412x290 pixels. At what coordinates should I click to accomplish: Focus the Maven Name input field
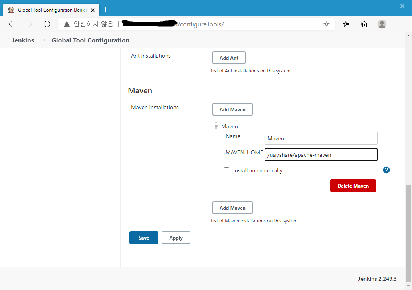tap(321, 138)
